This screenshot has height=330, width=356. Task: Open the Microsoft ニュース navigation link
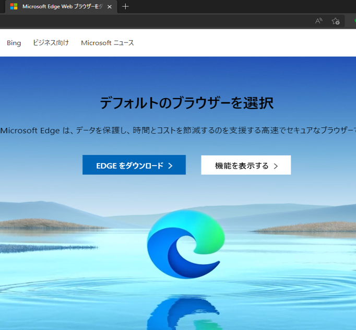coord(108,43)
